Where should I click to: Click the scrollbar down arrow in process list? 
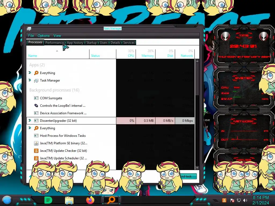pyautogui.click(x=197, y=168)
